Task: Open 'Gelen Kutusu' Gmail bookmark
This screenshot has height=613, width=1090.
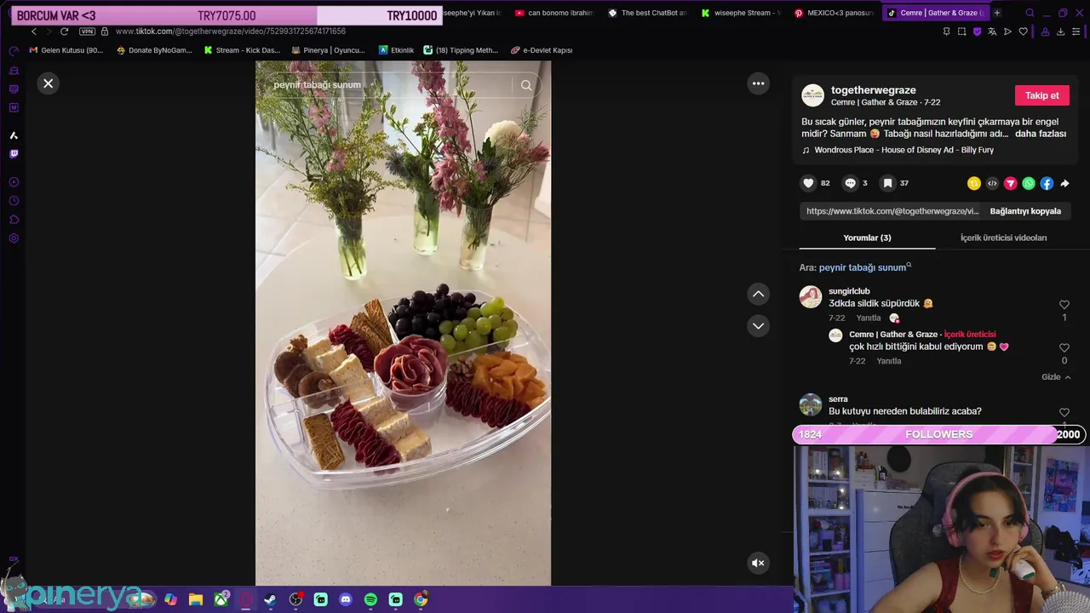Action: pos(66,50)
